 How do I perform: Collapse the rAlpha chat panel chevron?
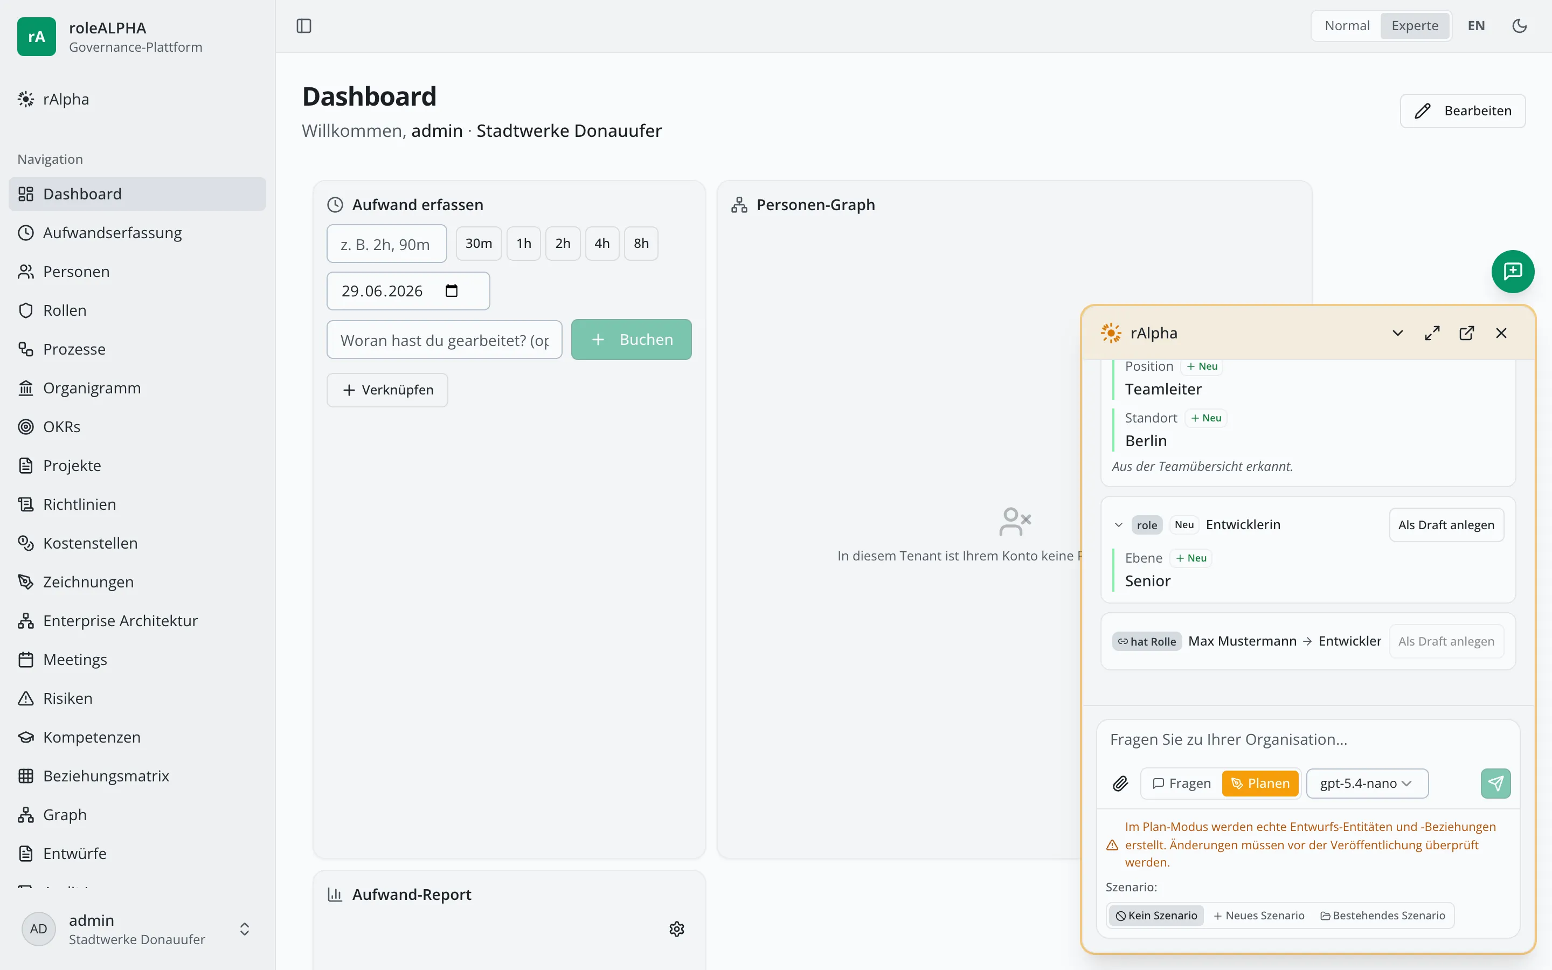tap(1397, 333)
